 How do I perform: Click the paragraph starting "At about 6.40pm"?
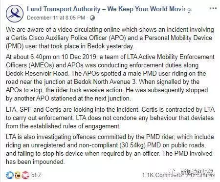[x=110, y=78]
